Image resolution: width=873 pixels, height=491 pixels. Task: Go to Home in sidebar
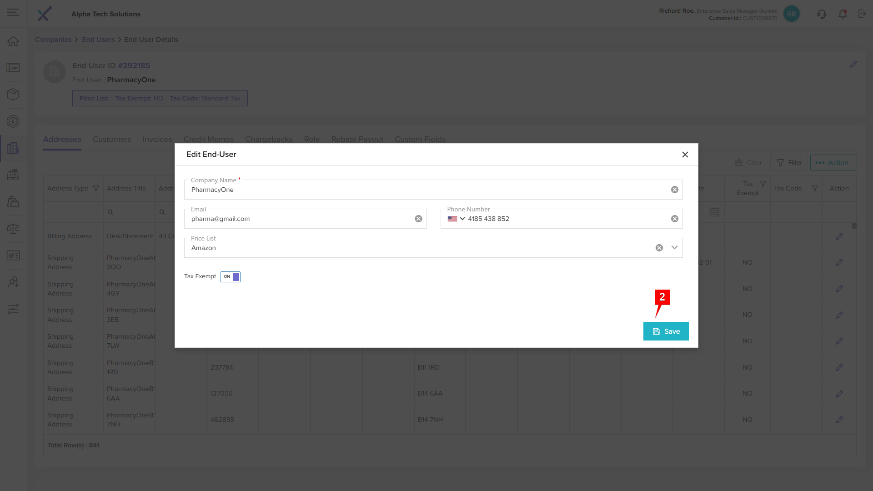coord(13,41)
